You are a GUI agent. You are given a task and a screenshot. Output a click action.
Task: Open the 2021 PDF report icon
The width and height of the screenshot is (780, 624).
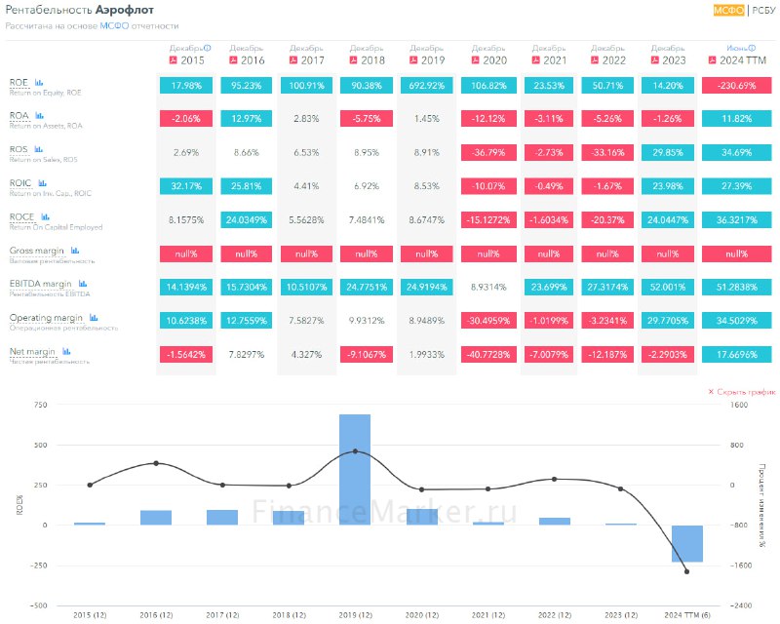click(x=535, y=60)
